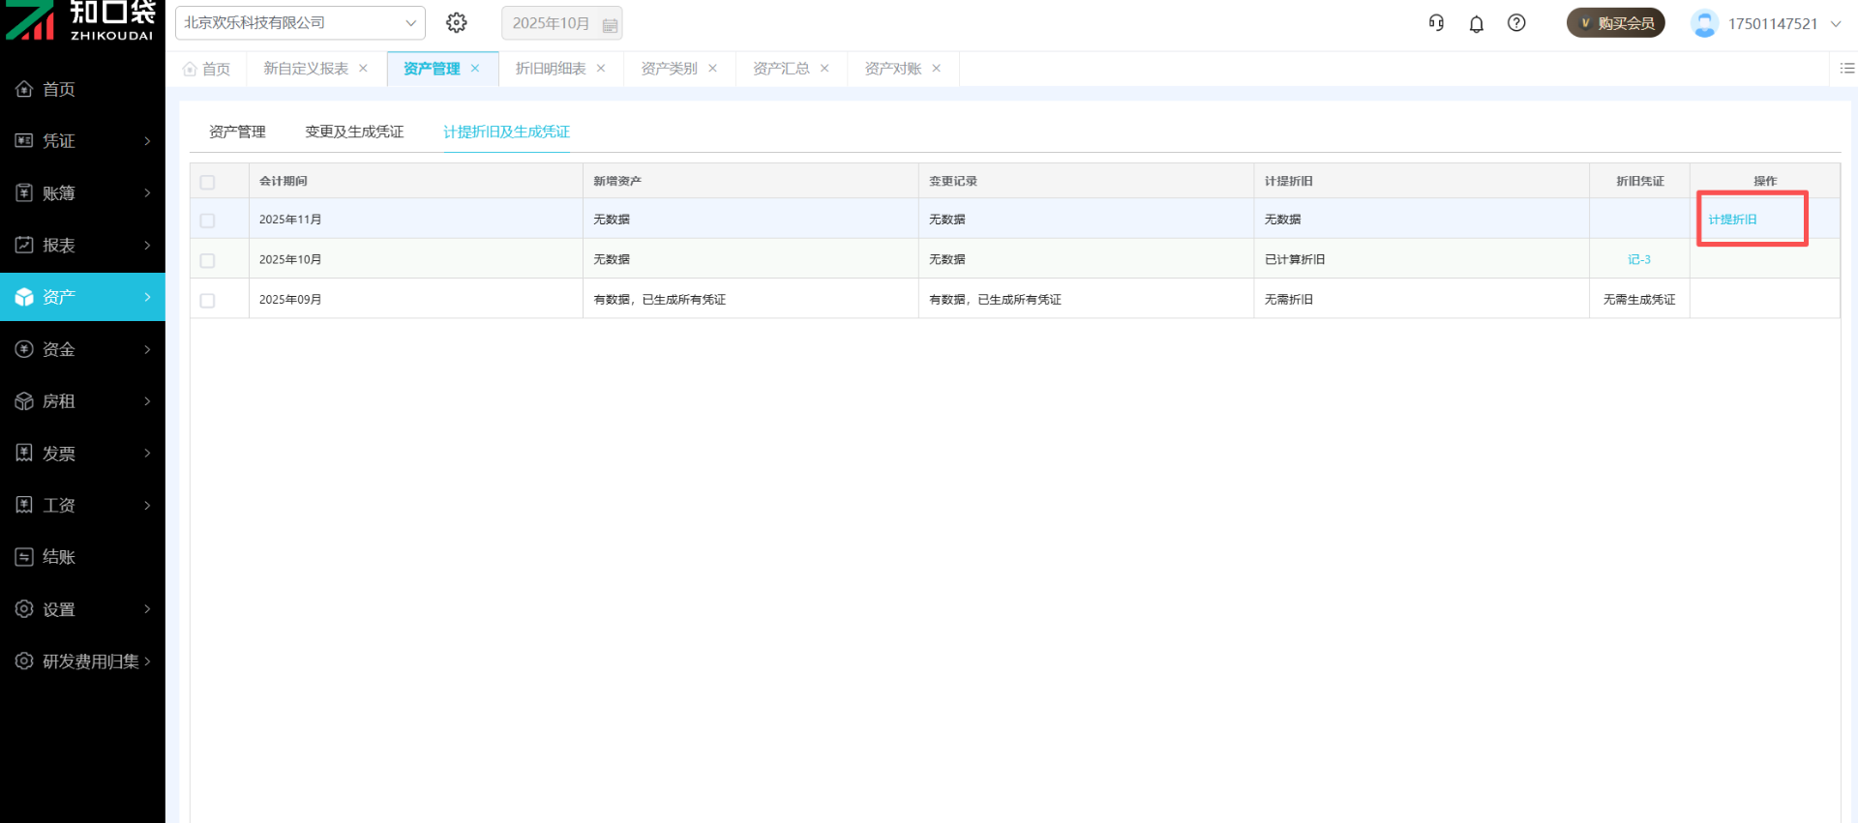This screenshot has height=823, width=1858.
Task: Check the 2025年11月 row checkbox
Action: pyautogui.click(x=207, y=220)
